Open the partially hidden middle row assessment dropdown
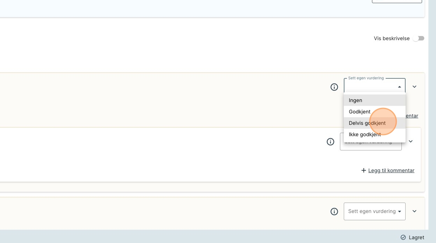The width and height of the screenshot is (436, 243). [370, 146]
